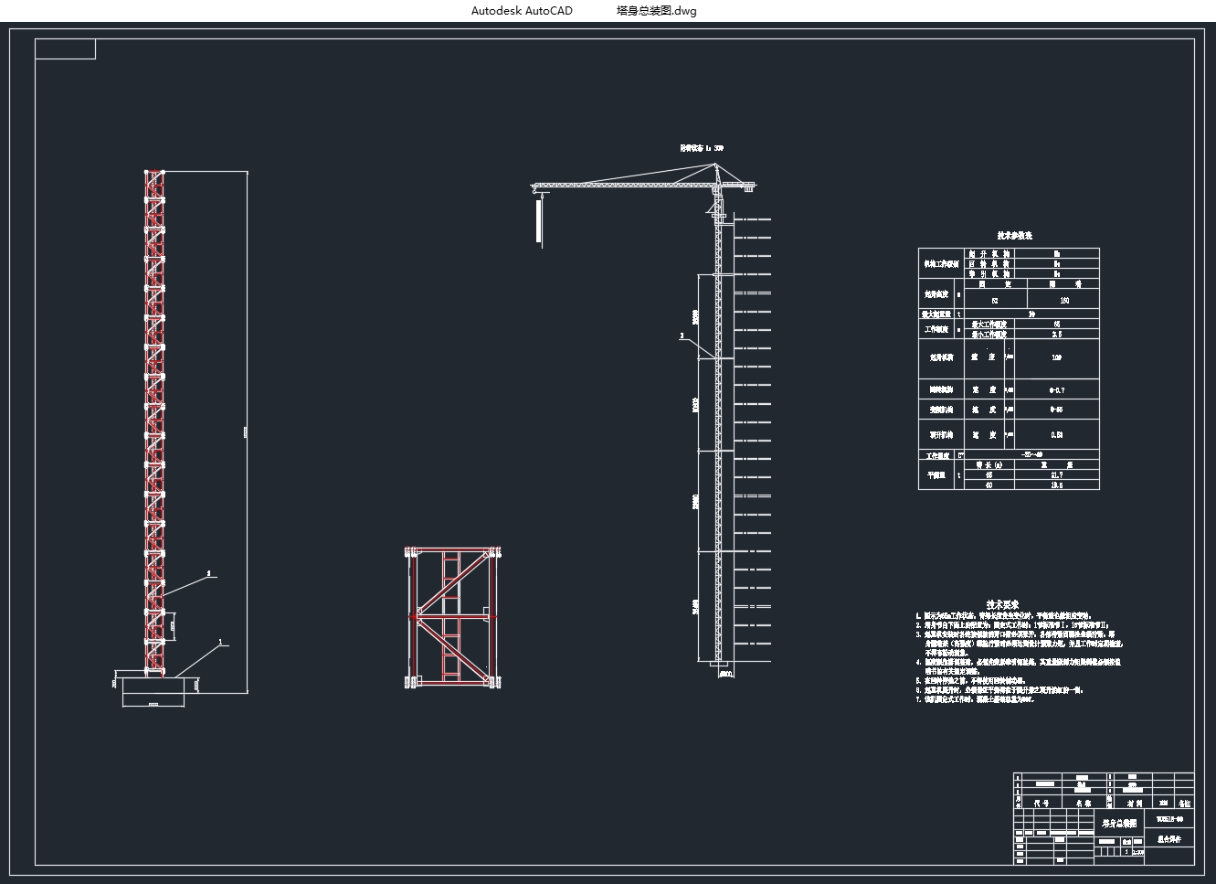
Task: Click the 工作温度 row in parameter table
Action: coord(938,454)
